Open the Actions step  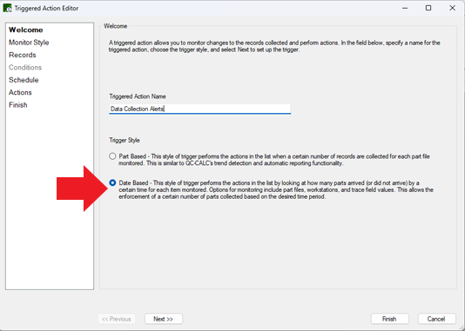tap(20, 93)
